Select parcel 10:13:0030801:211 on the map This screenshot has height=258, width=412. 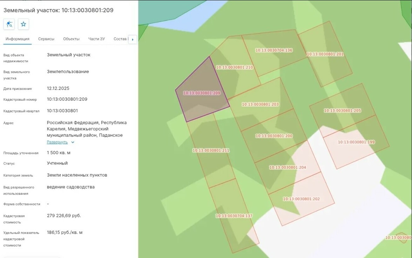[211, 150]
